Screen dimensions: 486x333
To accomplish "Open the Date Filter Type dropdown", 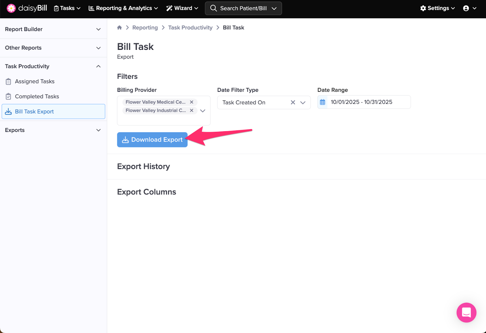I will 303,102.
